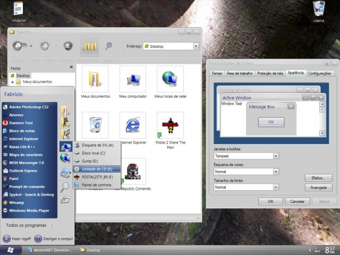The width and height of the screenshot is (340, 255).
Task: Click the Search magnifier in explorer toolbar
Action: coord(108,46)
